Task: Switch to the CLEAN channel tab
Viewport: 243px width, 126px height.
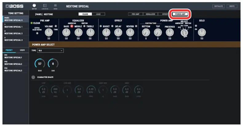Action: click(85, 14)
